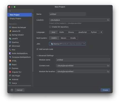Switch language to Python
This screenshot has width=120, height=103.
(94, 32)
